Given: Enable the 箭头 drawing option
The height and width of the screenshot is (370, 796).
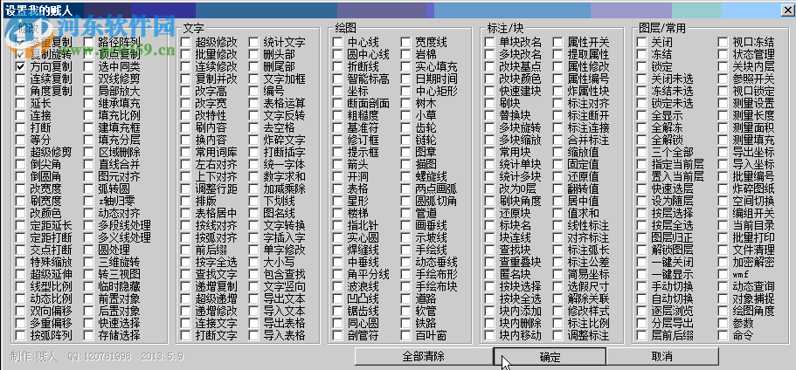Looking at the screenshot, I should [x=337, y=164].
